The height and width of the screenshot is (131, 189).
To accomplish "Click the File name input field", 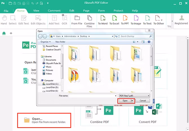I will click(x=92, y=96).
